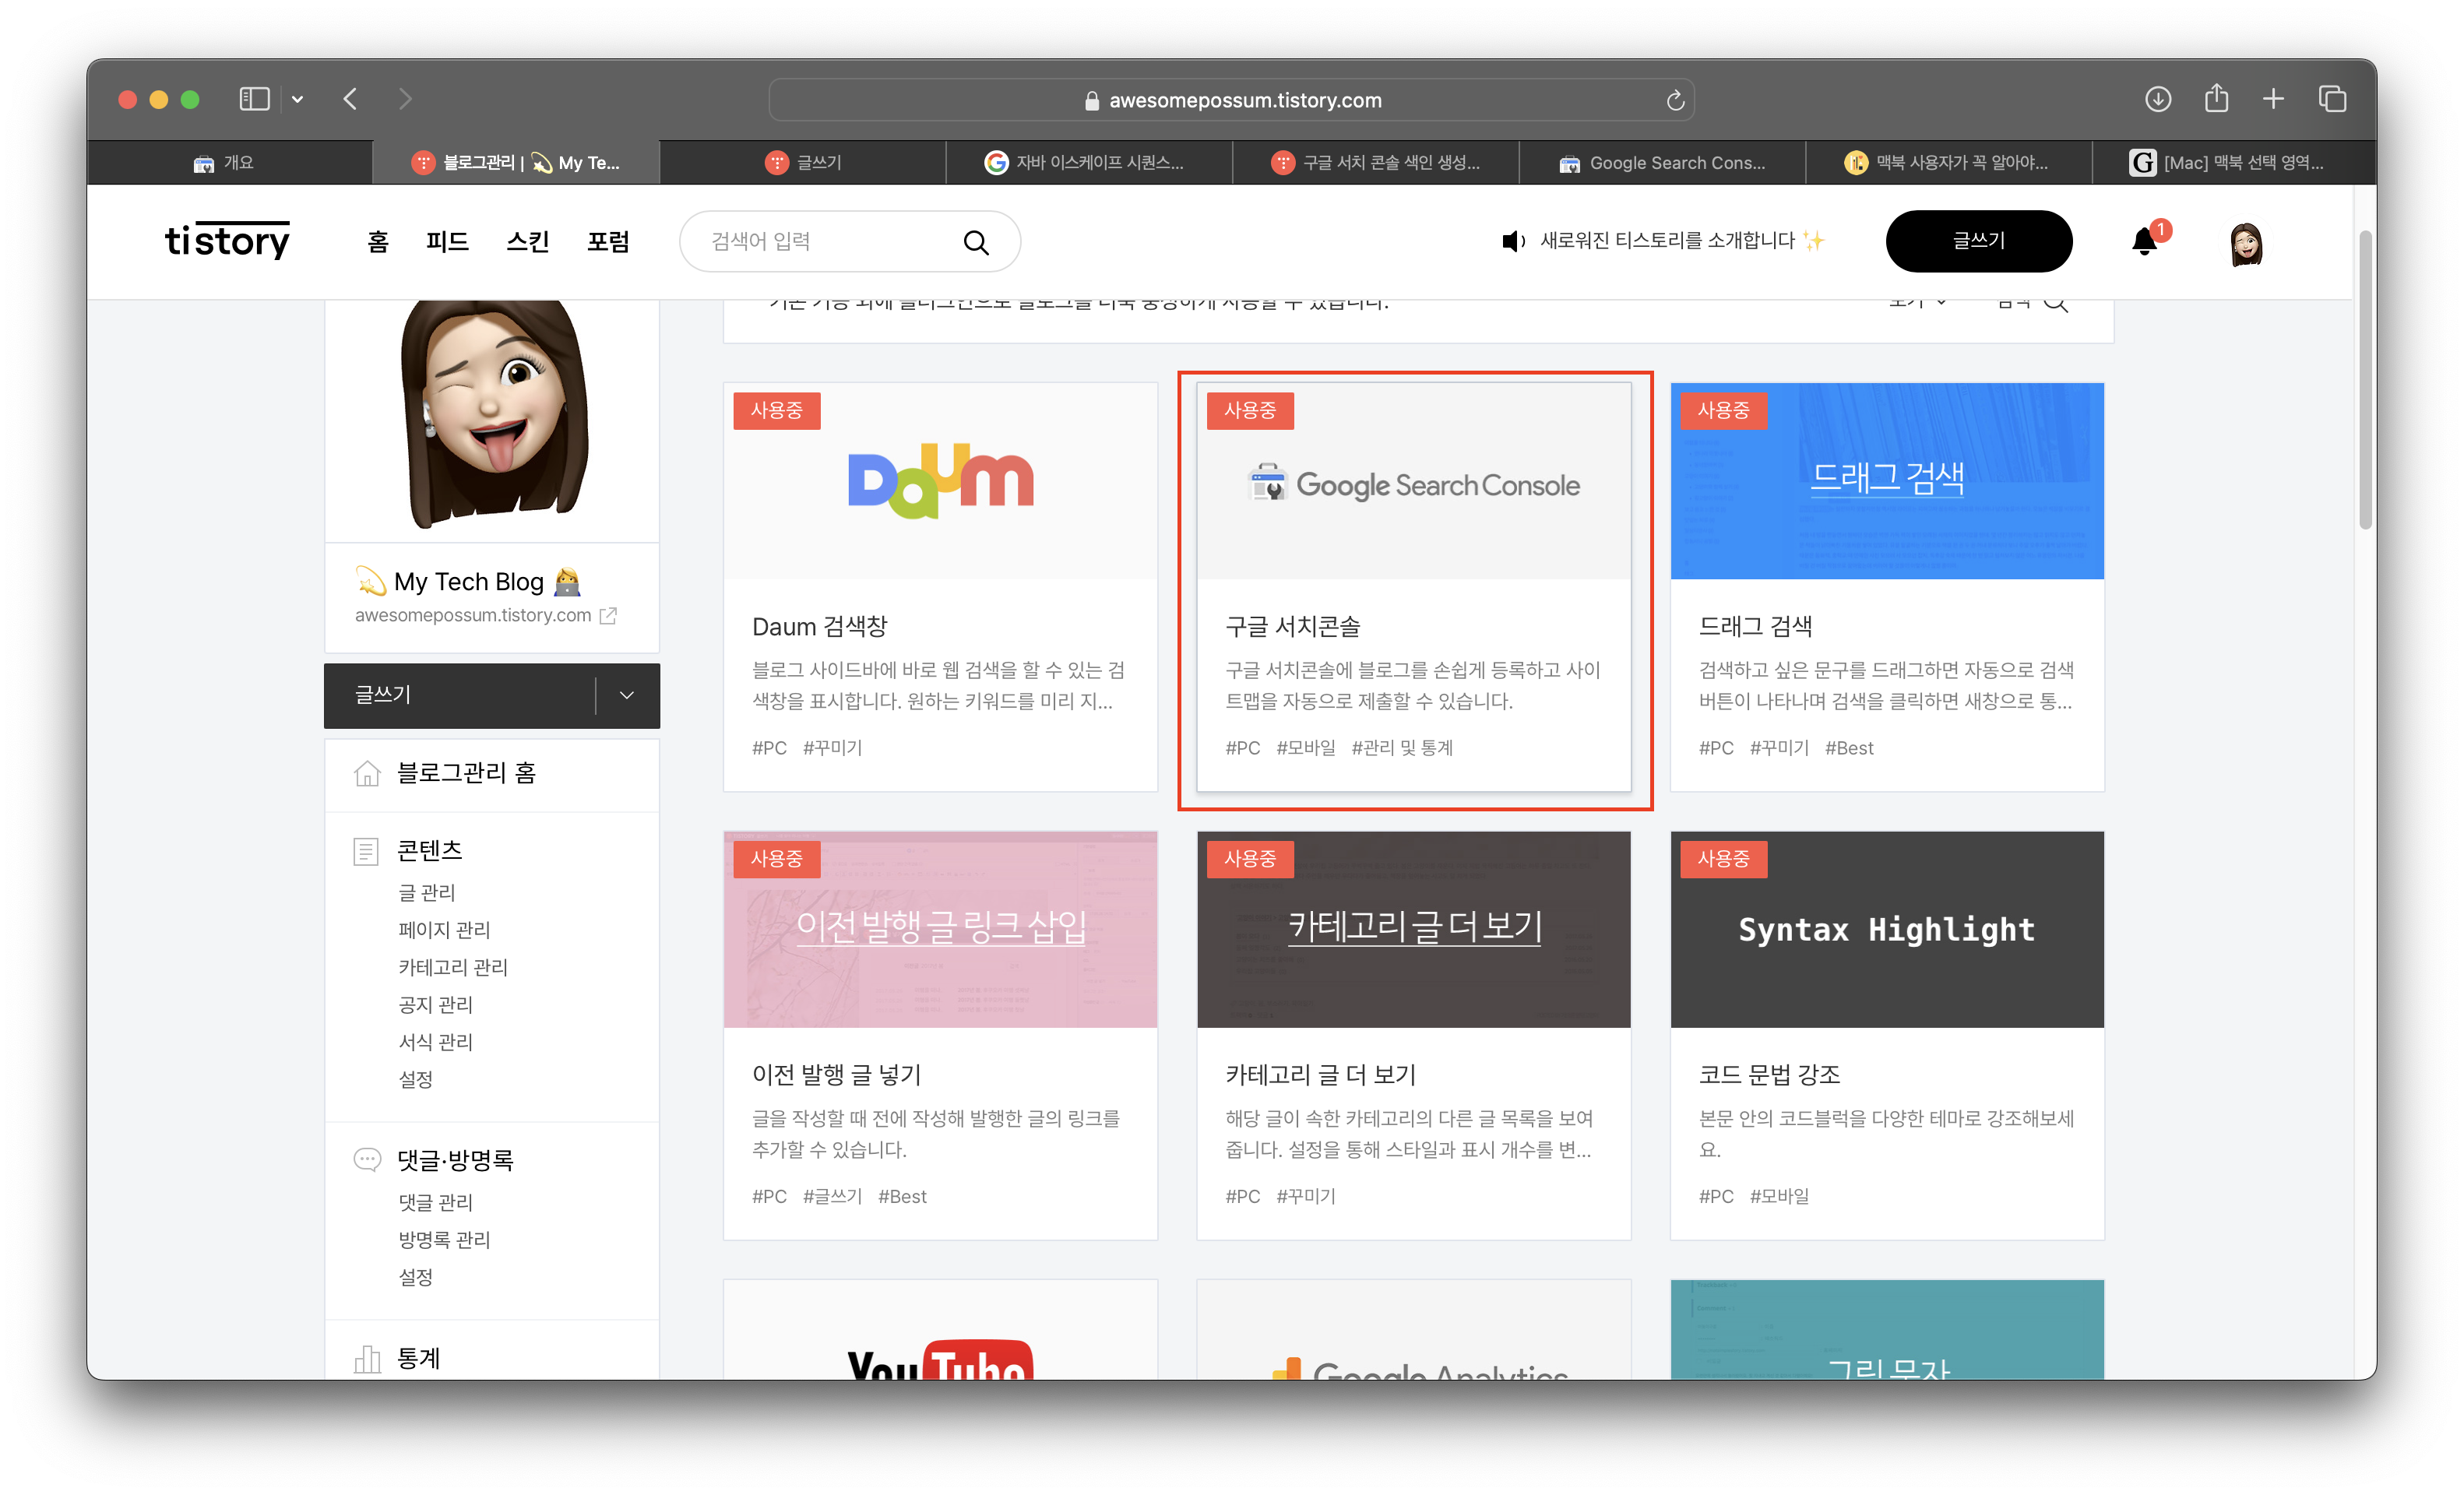Viewport: 2464px width, 1495px height.
Task: Open the sidebar options chevron in the toolbar
Action: point(297,99)
